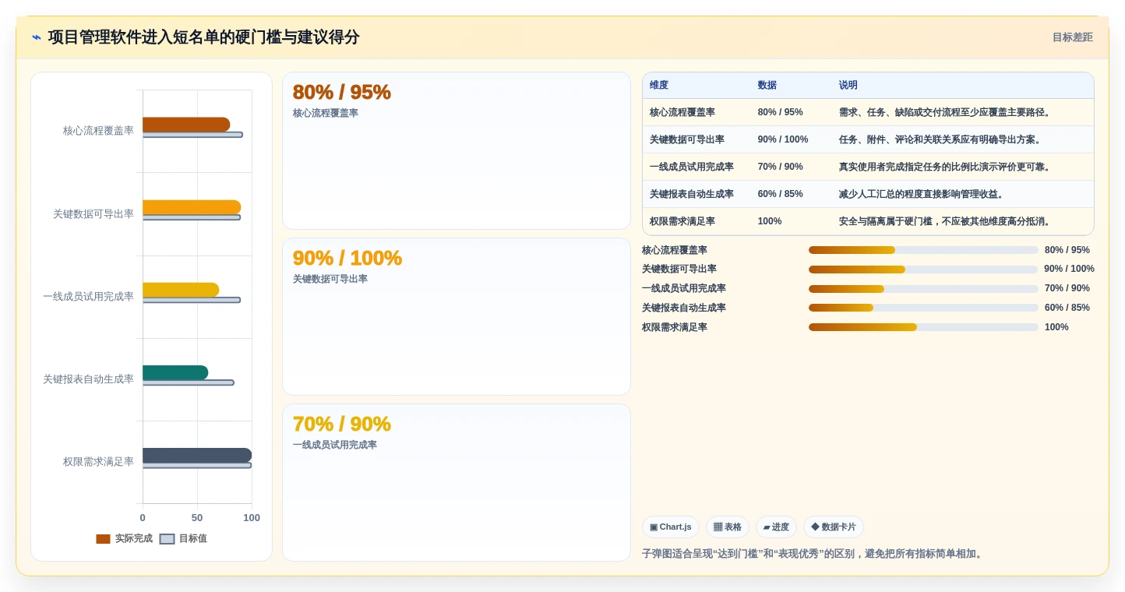Image resolution: width=1125 pixels, height=592 pixels.
Task: Click the 关键报表自动生成率 teal chart bar
Action: [175, 372]
